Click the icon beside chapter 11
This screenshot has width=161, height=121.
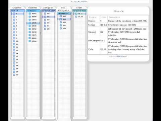pyautogui.click(x=14, y=44)
